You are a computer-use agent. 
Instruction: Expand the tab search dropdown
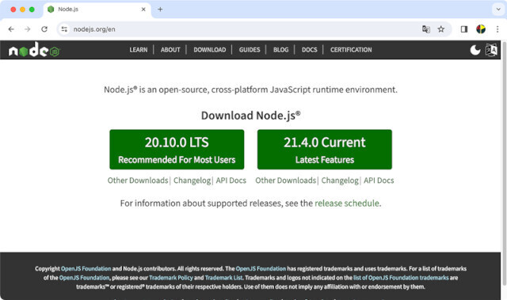498,9
